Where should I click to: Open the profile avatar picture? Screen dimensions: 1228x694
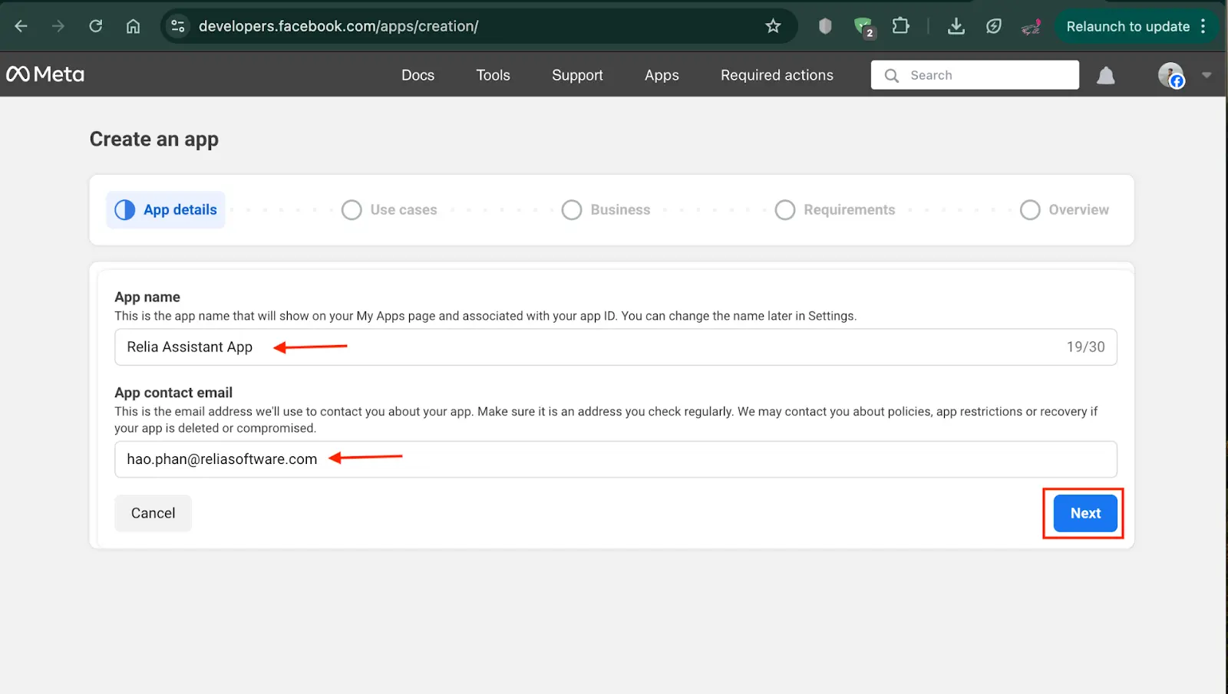1170,75
